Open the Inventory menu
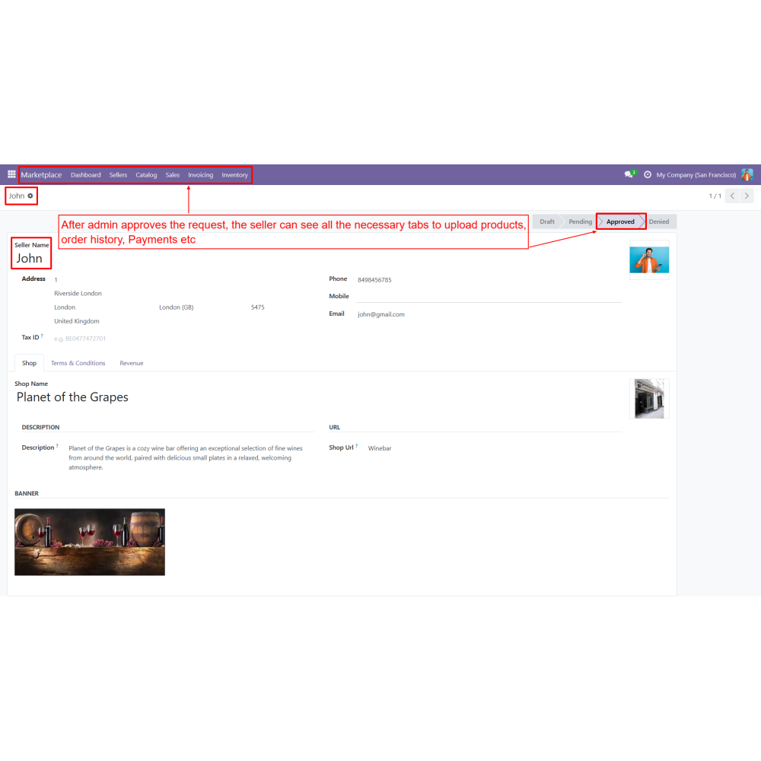This screenshot has height=761, width=761. click(234, 175)
